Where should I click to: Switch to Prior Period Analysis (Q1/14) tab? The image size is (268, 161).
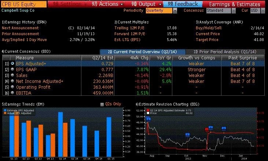pos(225,52)
